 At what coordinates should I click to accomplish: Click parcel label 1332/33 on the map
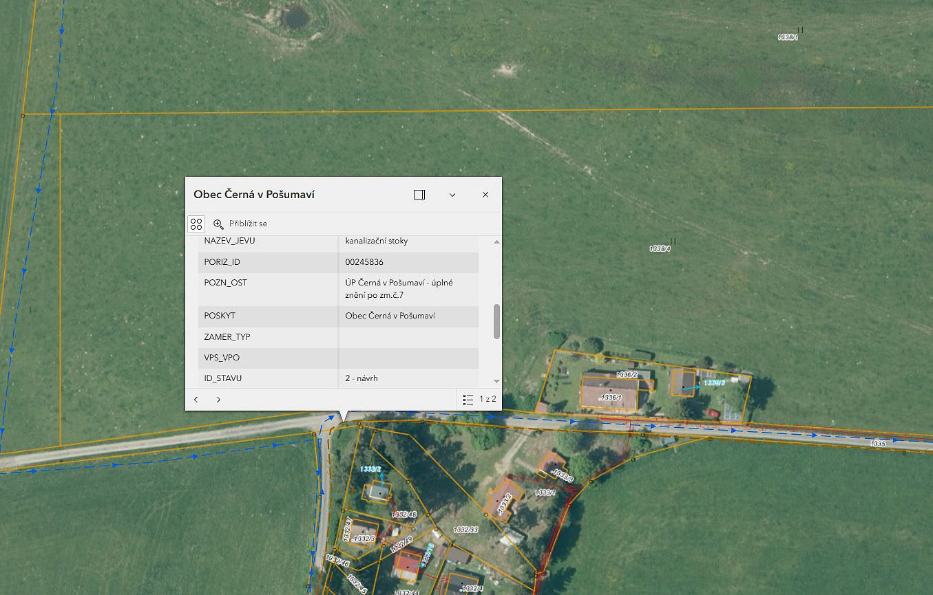coord(465,529)
